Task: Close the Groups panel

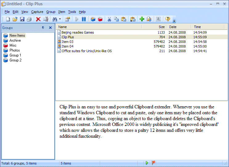Action: click(x=50, y=27)
